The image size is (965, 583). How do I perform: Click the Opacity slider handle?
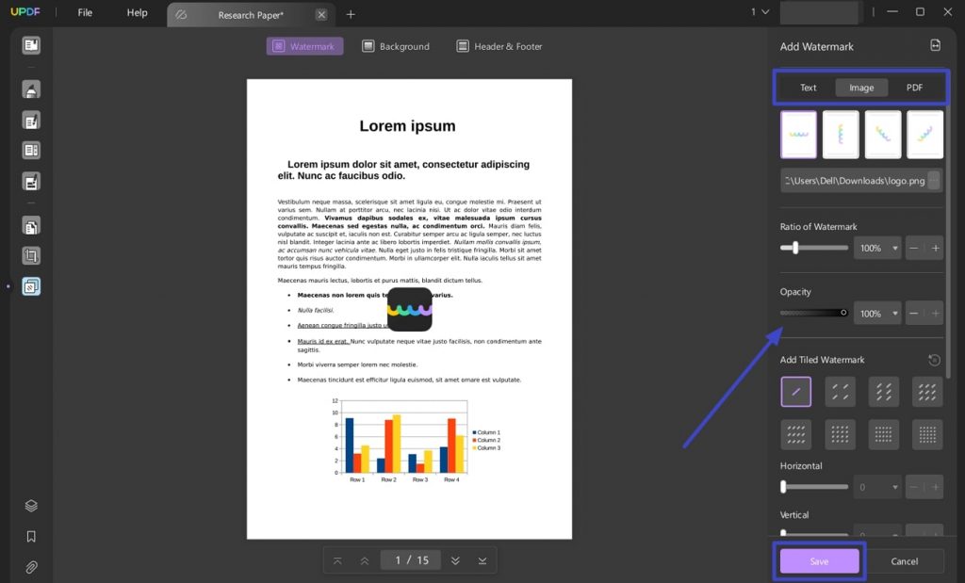coord(842,312)
